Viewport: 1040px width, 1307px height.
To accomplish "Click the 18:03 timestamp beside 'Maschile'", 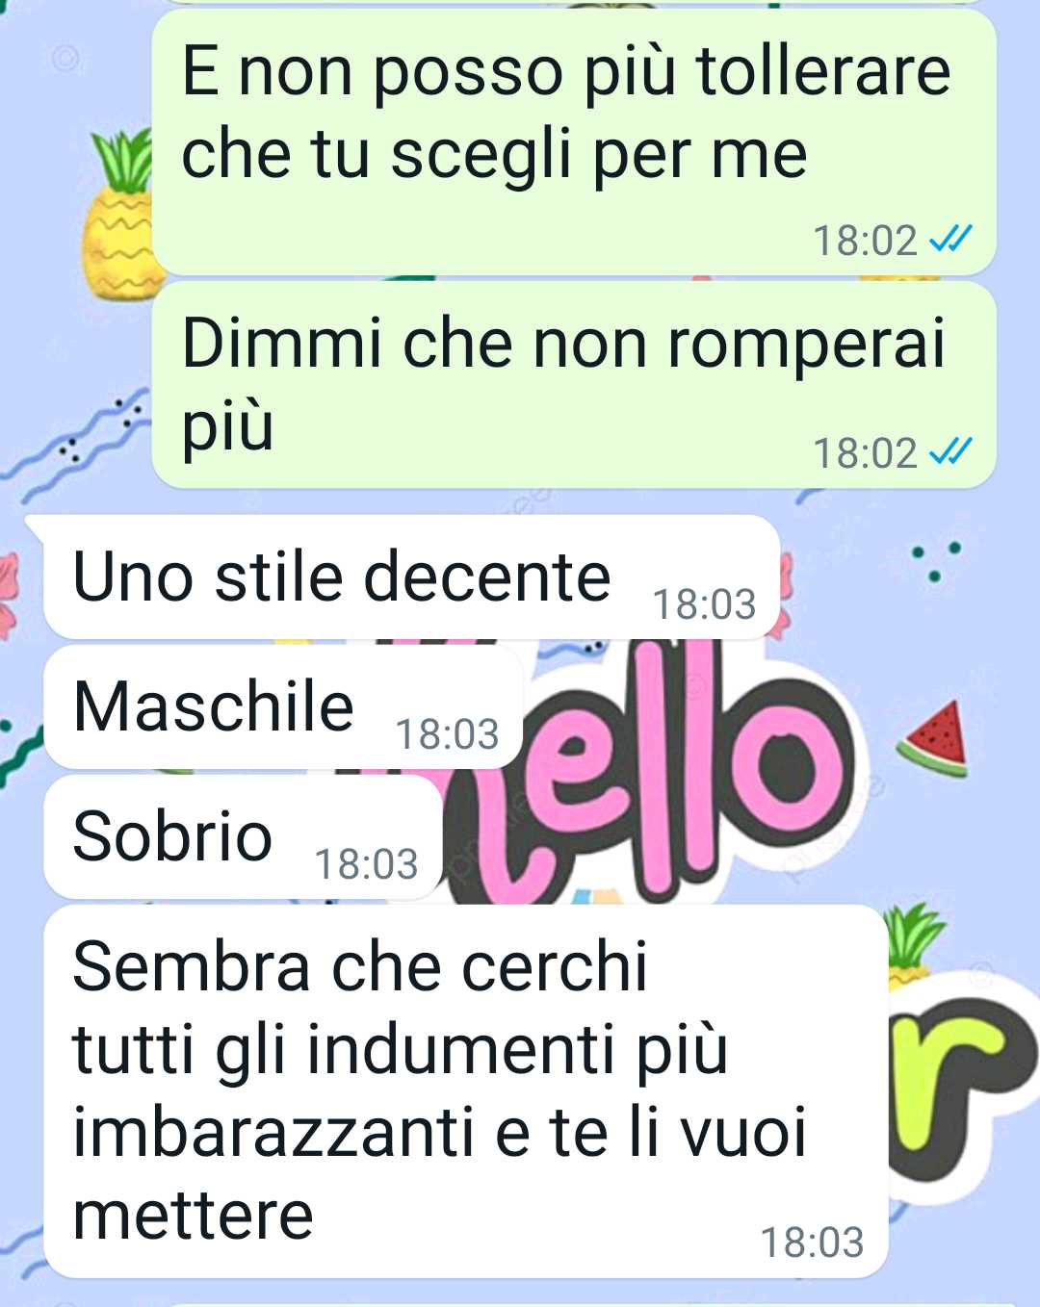I will [x=447, y=734].
